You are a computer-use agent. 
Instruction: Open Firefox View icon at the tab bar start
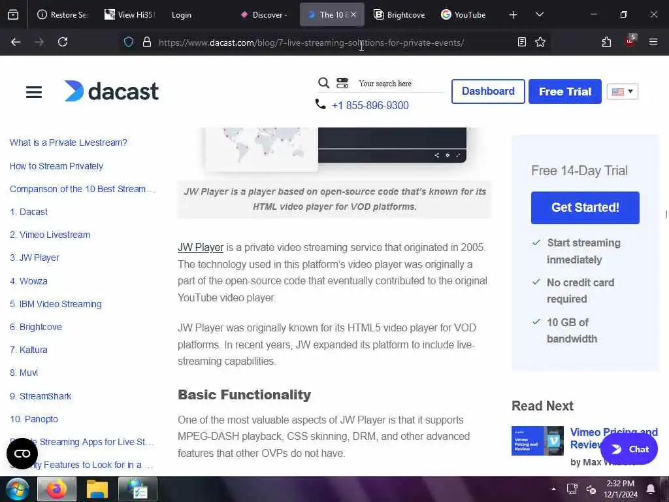click(13, 15)
